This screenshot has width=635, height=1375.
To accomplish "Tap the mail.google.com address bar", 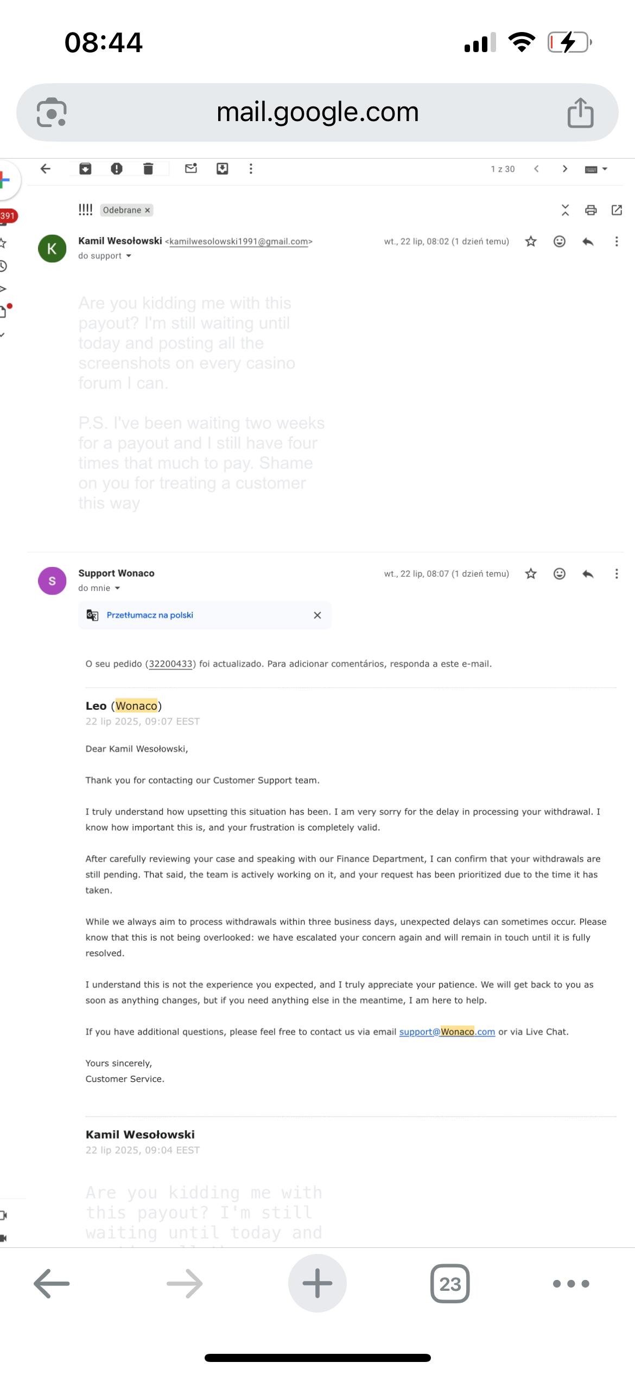I will click(317, 112).
